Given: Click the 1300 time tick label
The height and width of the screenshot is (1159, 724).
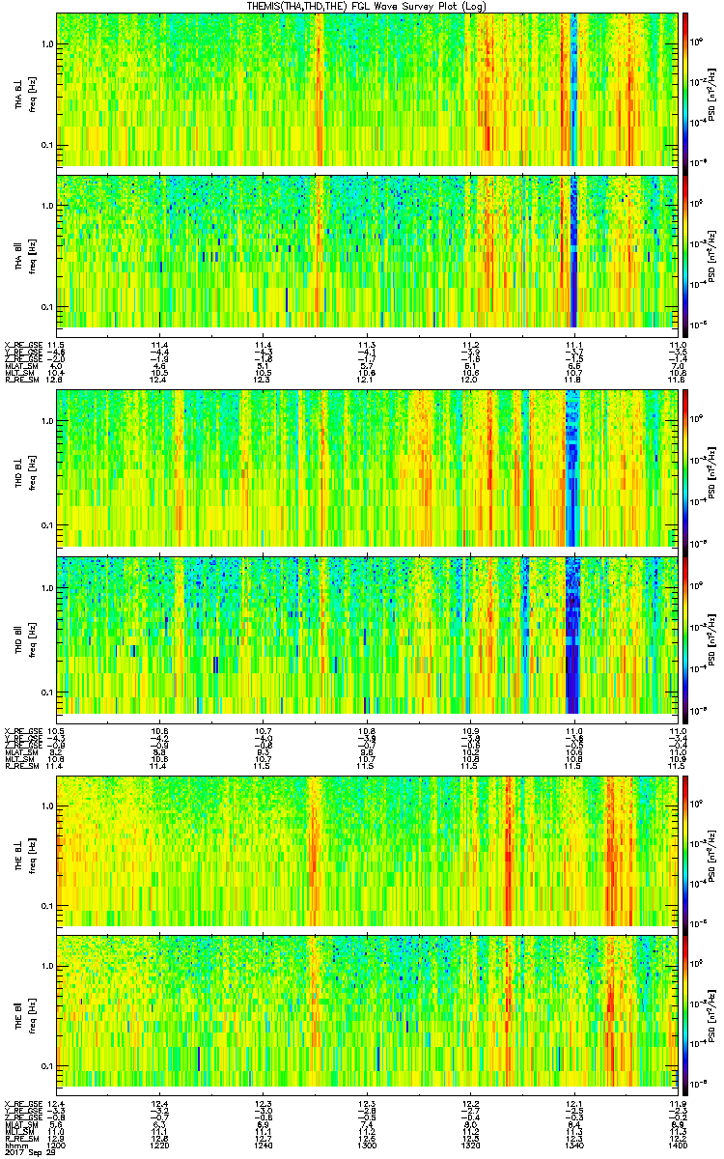Looking at the screenshot, I should point(367,1145).
